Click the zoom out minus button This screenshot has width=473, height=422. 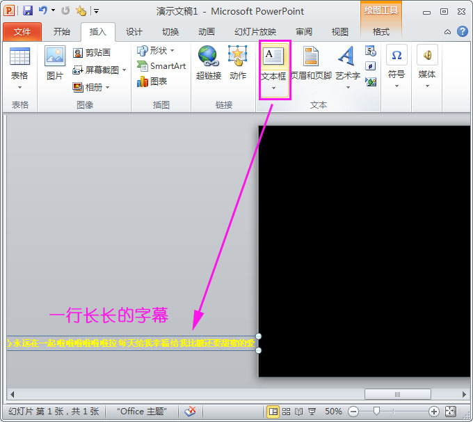click(353, 412)
